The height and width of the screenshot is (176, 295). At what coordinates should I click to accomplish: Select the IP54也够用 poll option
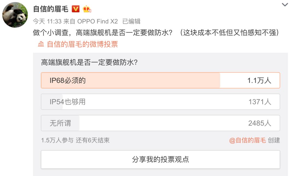tap(160, 102)
